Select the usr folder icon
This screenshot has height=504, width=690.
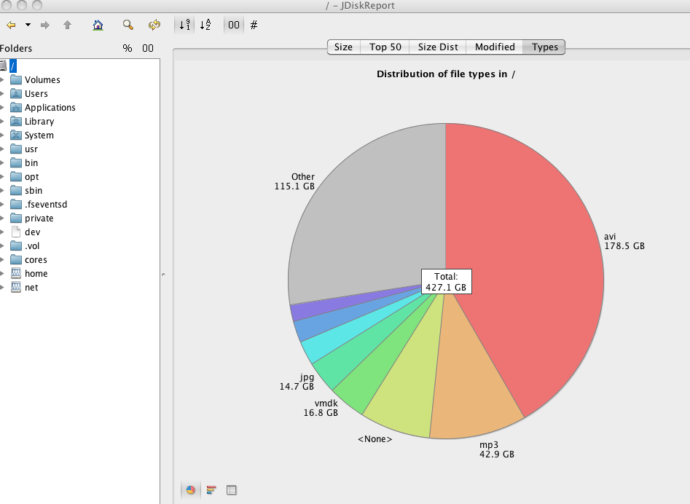point(16,149)
